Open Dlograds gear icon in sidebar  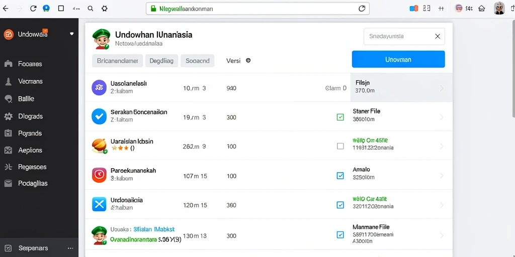point(8,116)
